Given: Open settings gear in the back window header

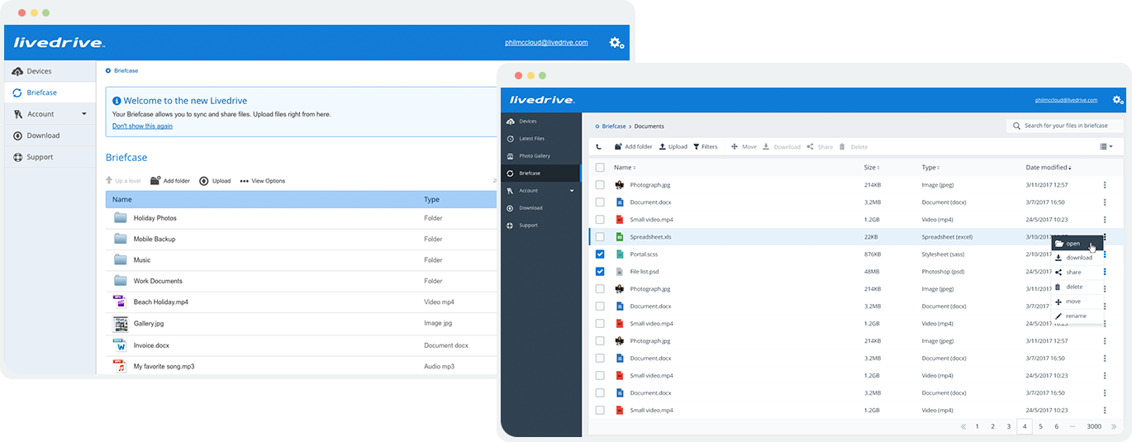Looking at the screenshot, I should tap(616, 43).
